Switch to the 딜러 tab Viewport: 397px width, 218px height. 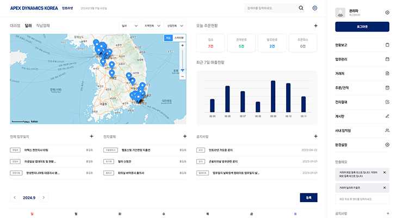(28, 26)
